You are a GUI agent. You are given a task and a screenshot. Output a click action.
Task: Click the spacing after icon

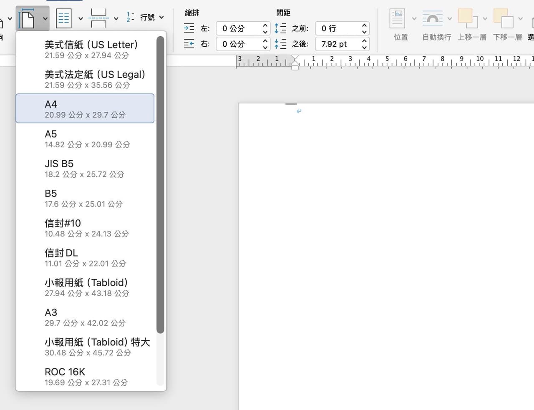point(280,44)
